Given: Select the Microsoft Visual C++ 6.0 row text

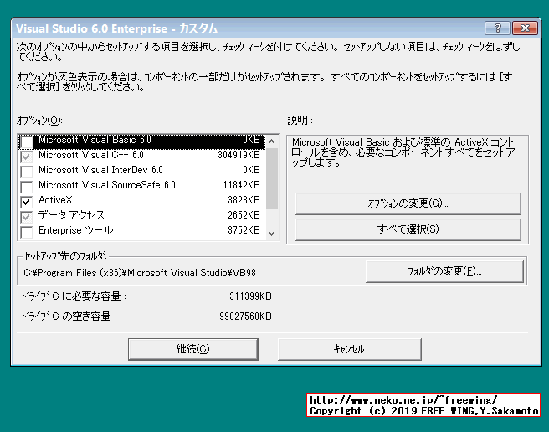Looking at the screenshot, I should (91, 155).
